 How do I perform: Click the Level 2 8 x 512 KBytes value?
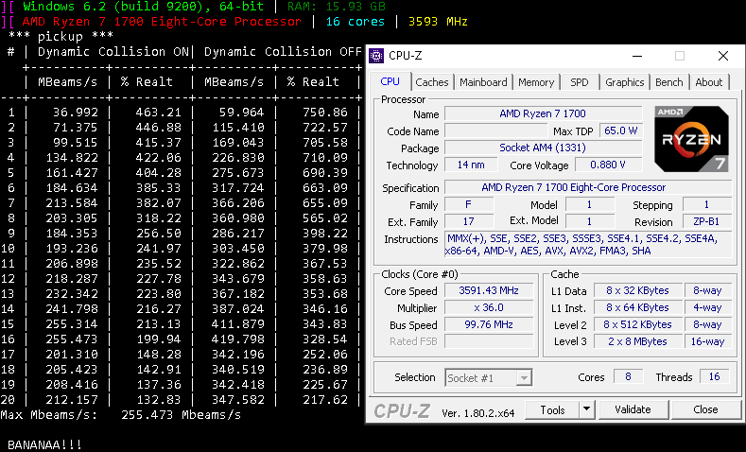(637, 325)
